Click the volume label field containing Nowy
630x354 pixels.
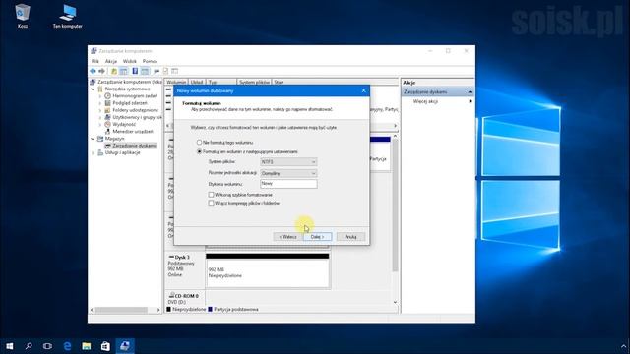click(x=288, y=184)
